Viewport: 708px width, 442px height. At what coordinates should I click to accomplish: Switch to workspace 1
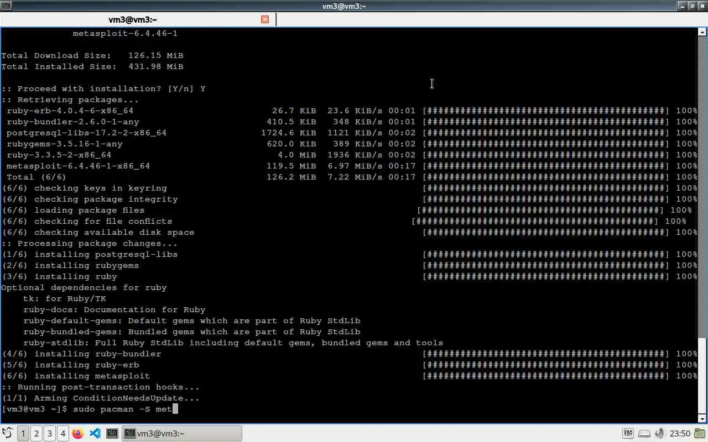pyautogui.click(x=23, y=433)
